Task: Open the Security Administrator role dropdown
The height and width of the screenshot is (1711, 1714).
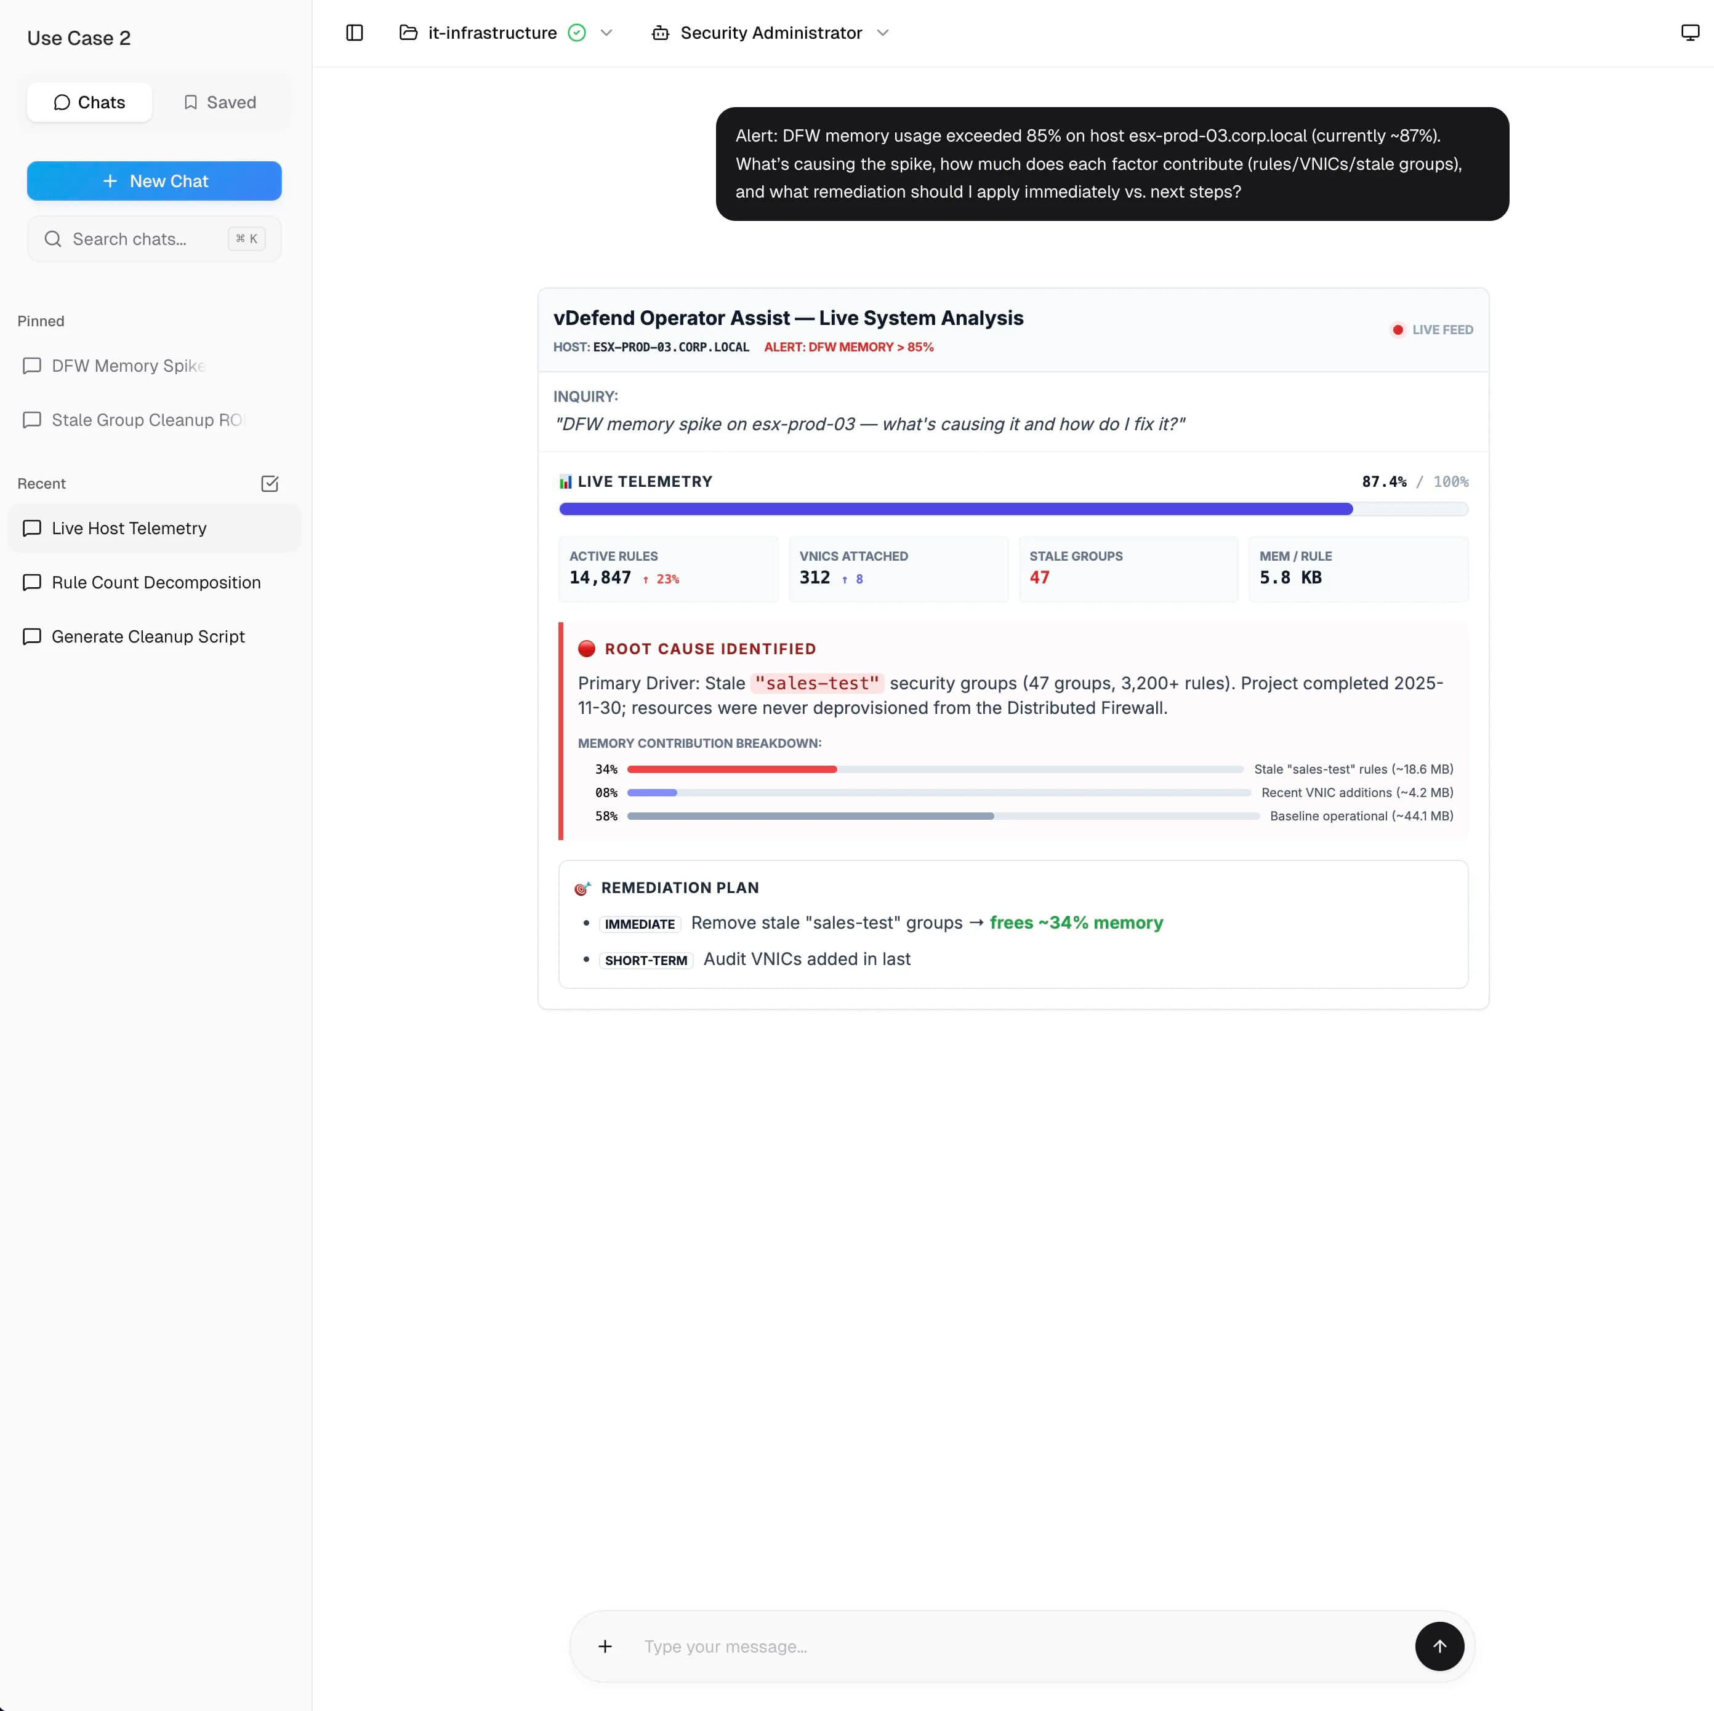Action: 883,33
